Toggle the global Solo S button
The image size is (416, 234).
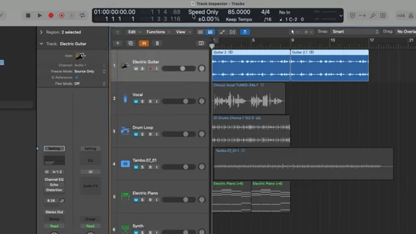tap(157, 44)
